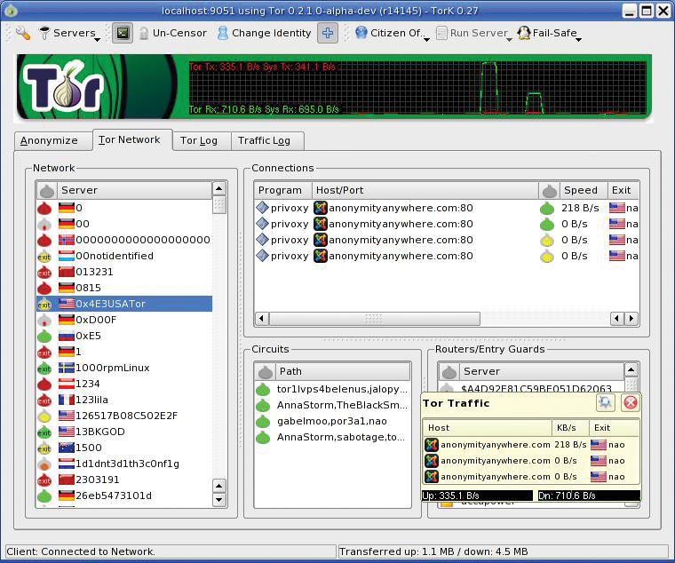Select server 1234 with Austrian flag
This screenshot has height=563, width=675.
click(124, 384)
